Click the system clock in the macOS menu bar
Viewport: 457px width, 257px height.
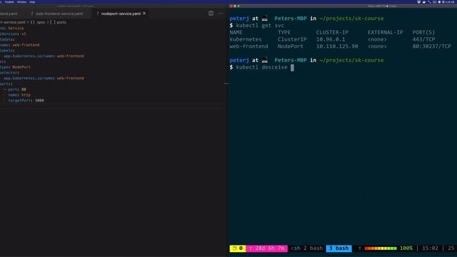tap(450, 1)
